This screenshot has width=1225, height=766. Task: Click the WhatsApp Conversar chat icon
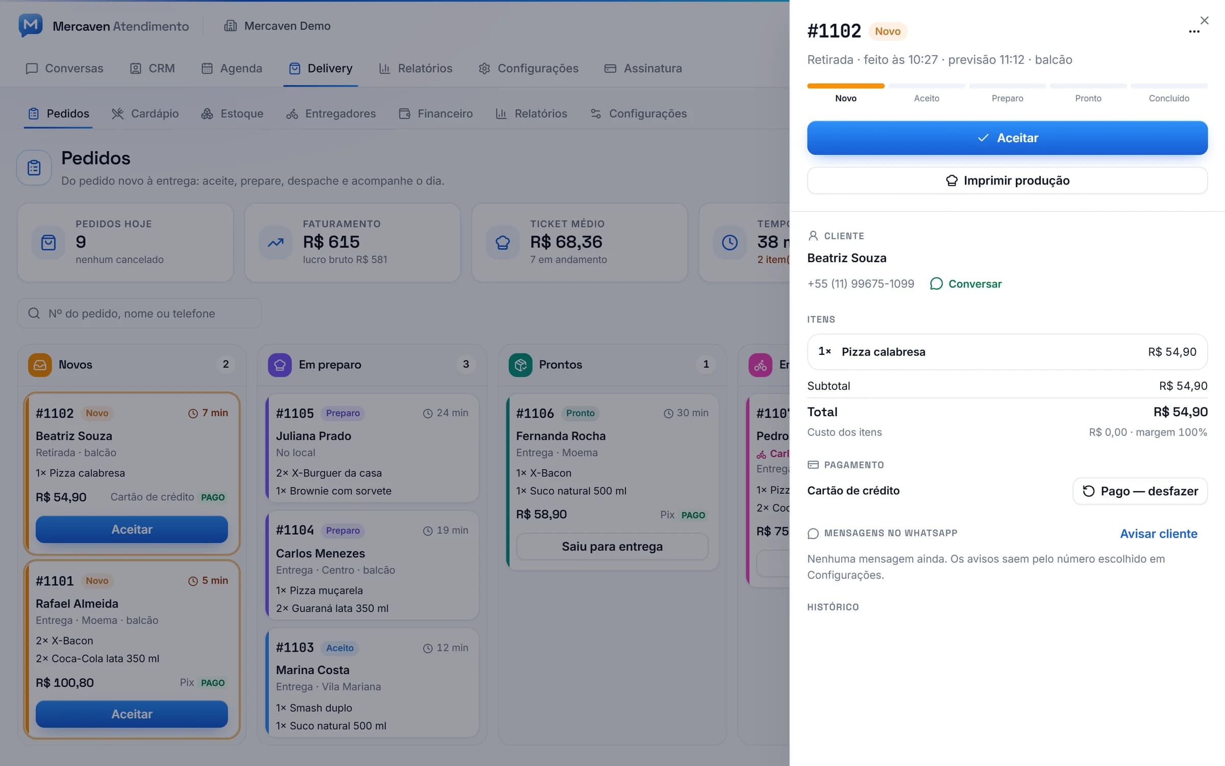click(936, 284)
